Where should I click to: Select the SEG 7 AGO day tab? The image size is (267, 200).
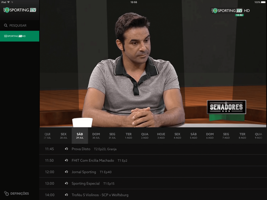pos(226,136)
